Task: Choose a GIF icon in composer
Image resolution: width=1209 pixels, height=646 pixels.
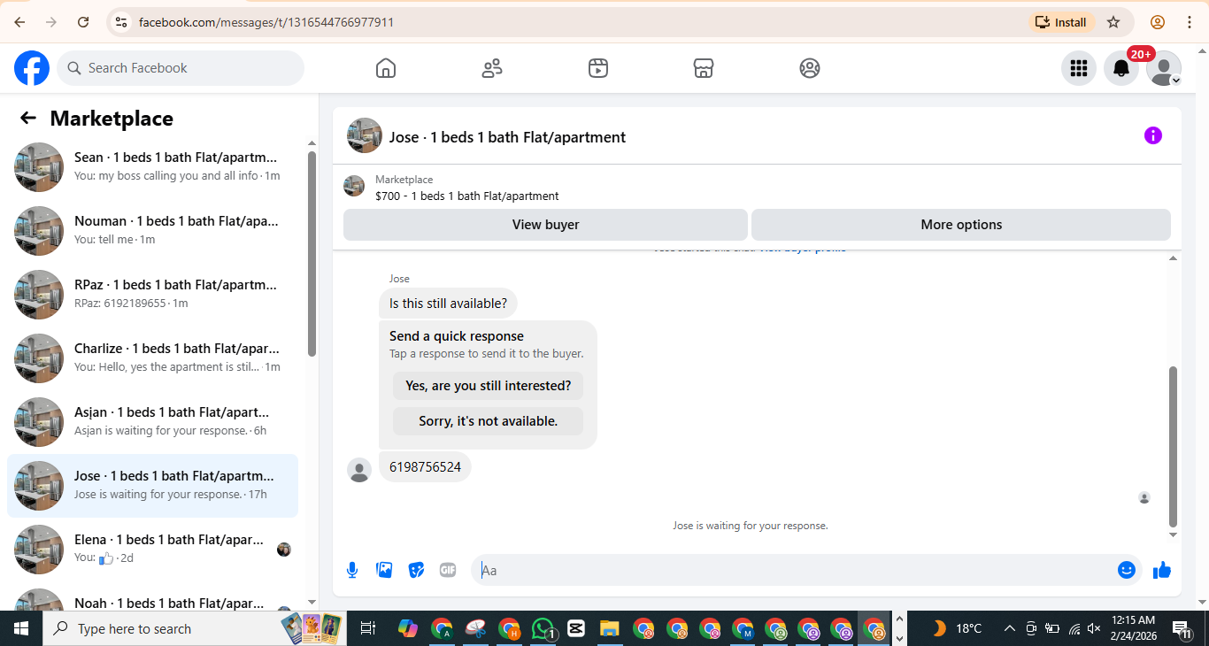Action: [x=448, y=570]
